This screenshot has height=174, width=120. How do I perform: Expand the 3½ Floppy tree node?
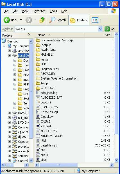click(x=10, y=51)
